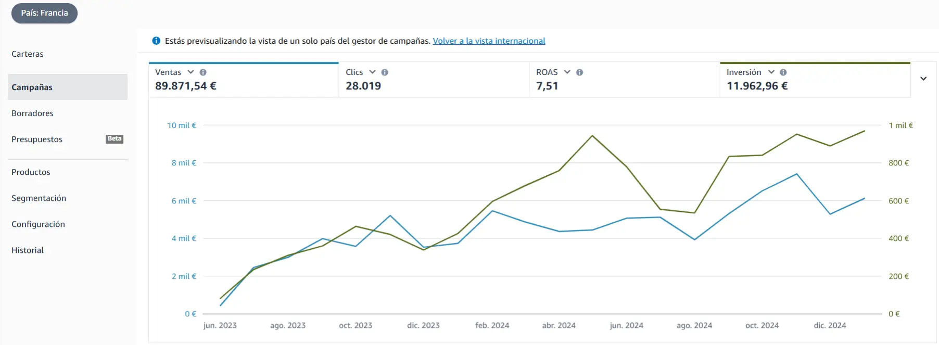Go to Borradores in the sidebar
This screenshot has width=939, height=345.
(x=32, y=113)
